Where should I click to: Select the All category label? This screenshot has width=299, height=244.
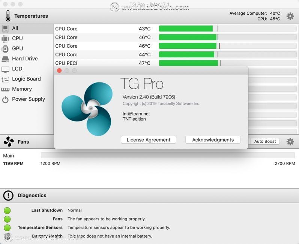[x=15, y=28]
